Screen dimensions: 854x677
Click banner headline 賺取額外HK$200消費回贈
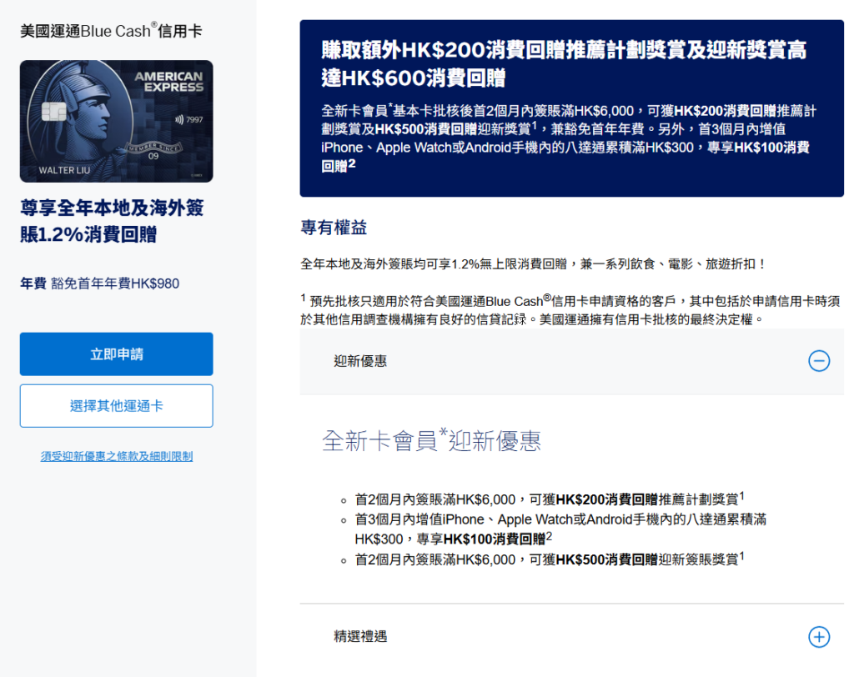click(x=564, y=63)
